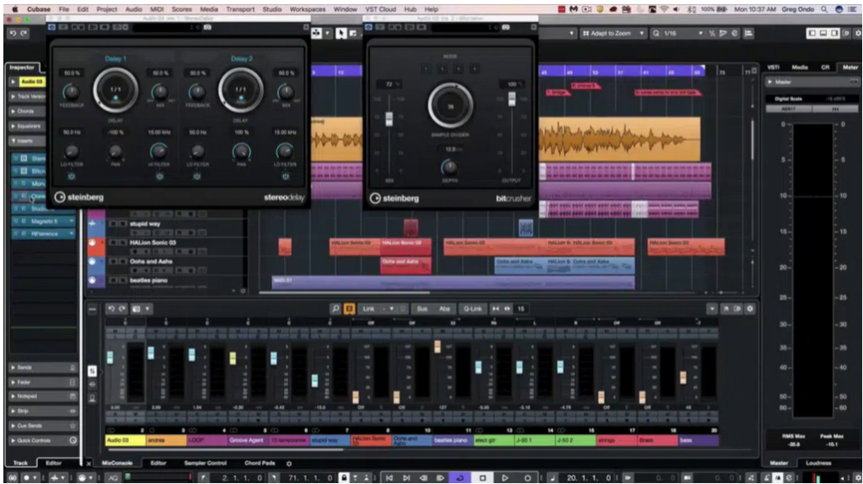Open the Adapt to Zoom dropdown
This screenshot has height=484, width=863.
coord(614,34)
